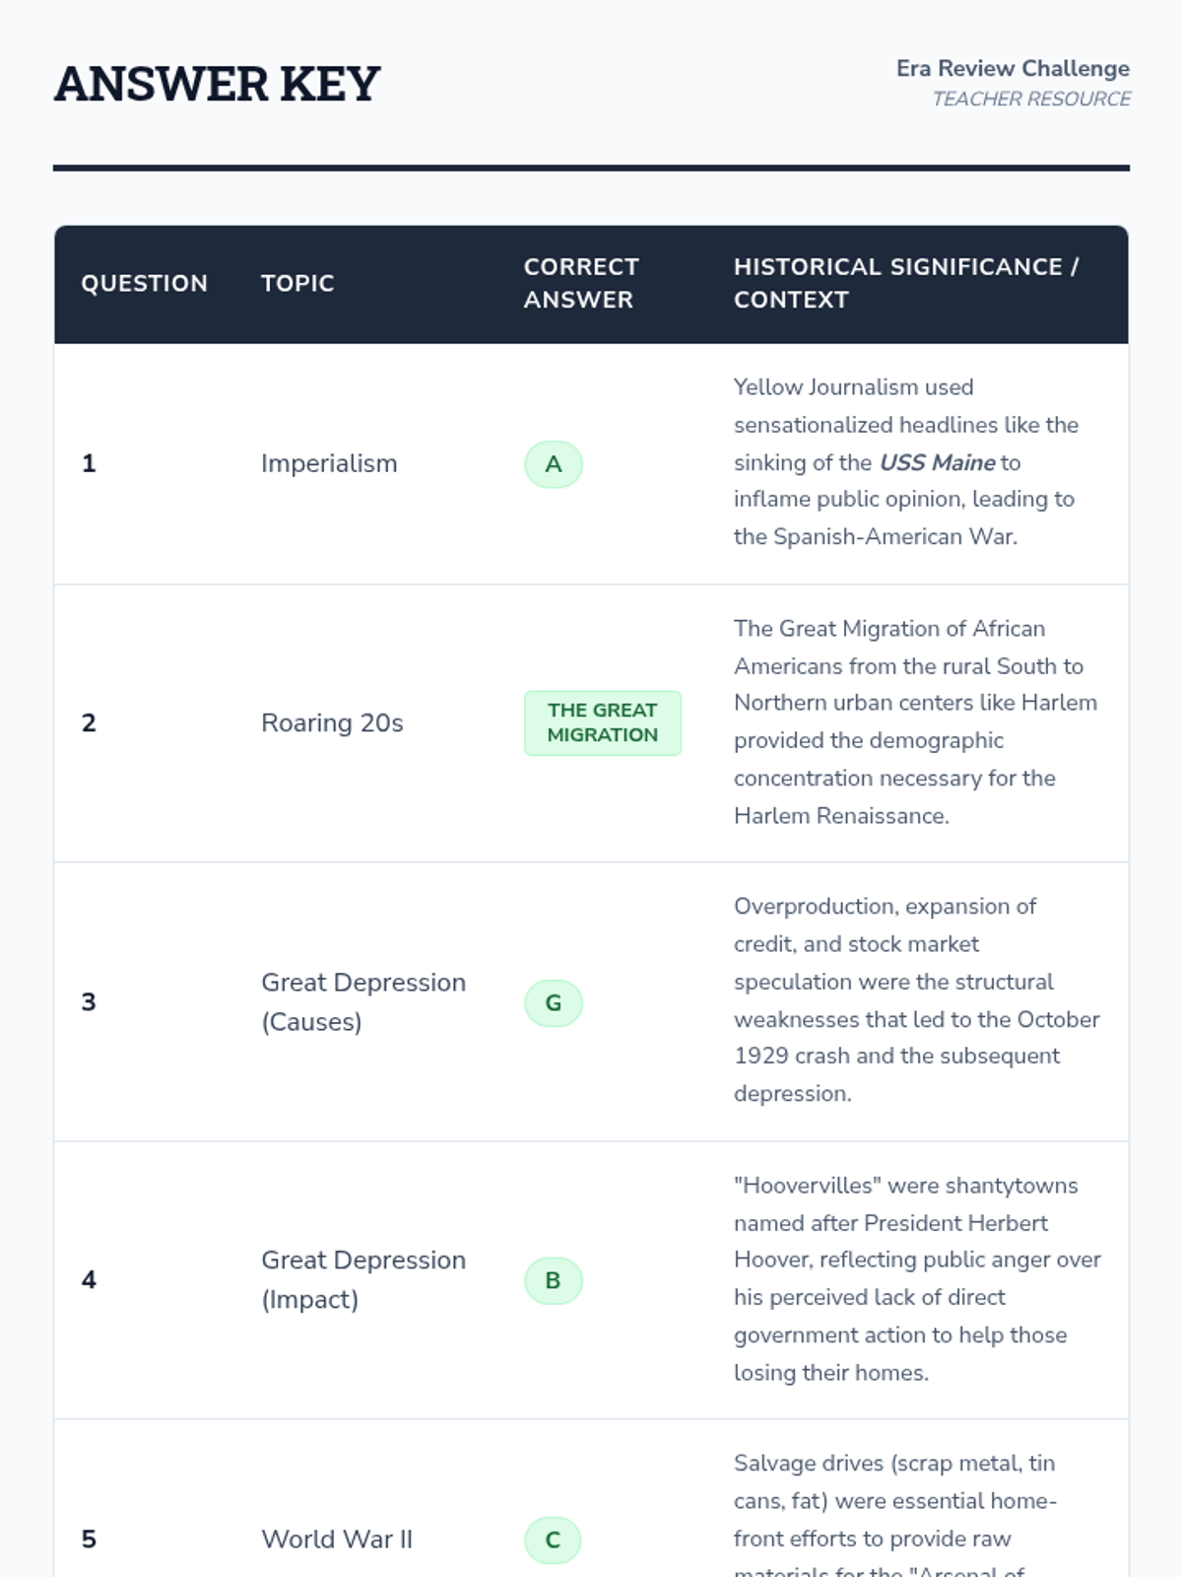Select the Roaring 20s topic cell
The width and height of the screenshot is (1182, 1577).
(332, 722)
